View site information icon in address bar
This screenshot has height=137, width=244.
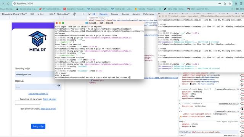pos(14,3)
